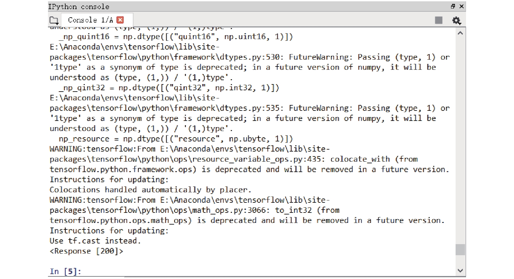This screenshot has height=279, width=514.
Task: Place cursor at the In [5]: prompt
Action: click(x=65, y=271)
